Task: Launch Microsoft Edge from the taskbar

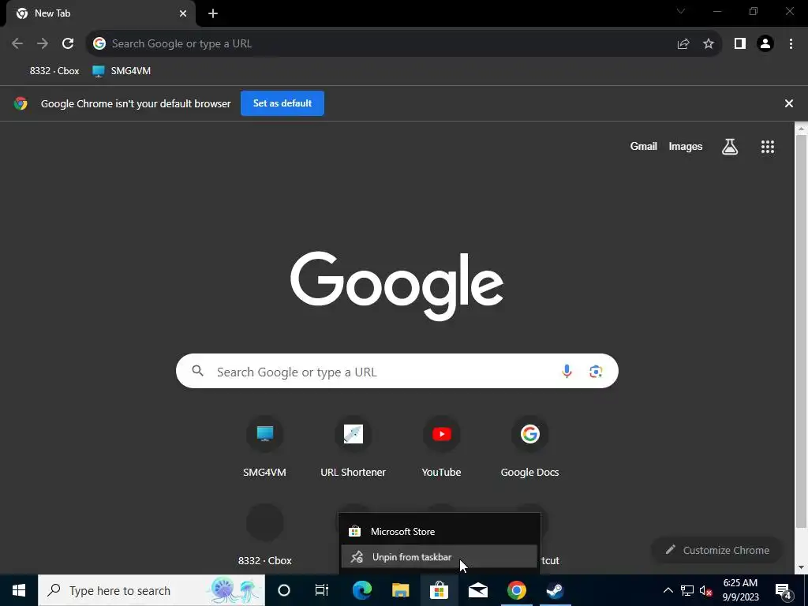Action: pos(361,590)
